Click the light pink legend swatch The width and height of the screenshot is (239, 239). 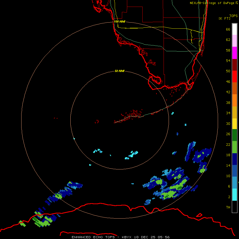click(x=234, y=41)
